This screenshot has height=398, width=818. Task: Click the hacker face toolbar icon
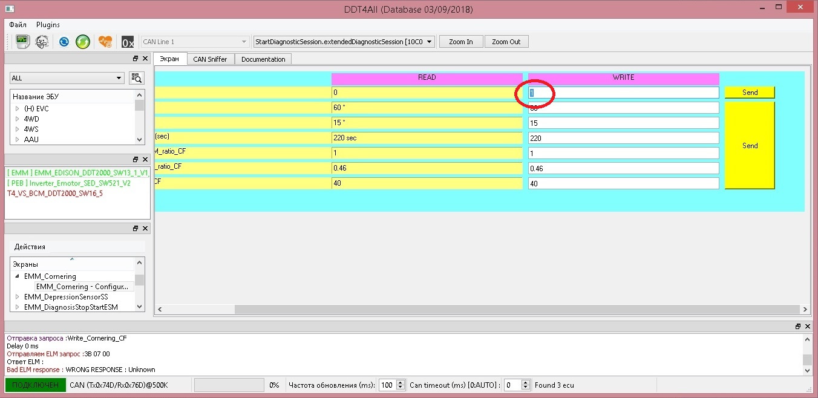point(42,42)
